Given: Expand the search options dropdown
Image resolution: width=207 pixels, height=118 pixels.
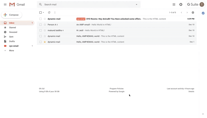Looking at the screenshot, I should [x=137, y=5].
